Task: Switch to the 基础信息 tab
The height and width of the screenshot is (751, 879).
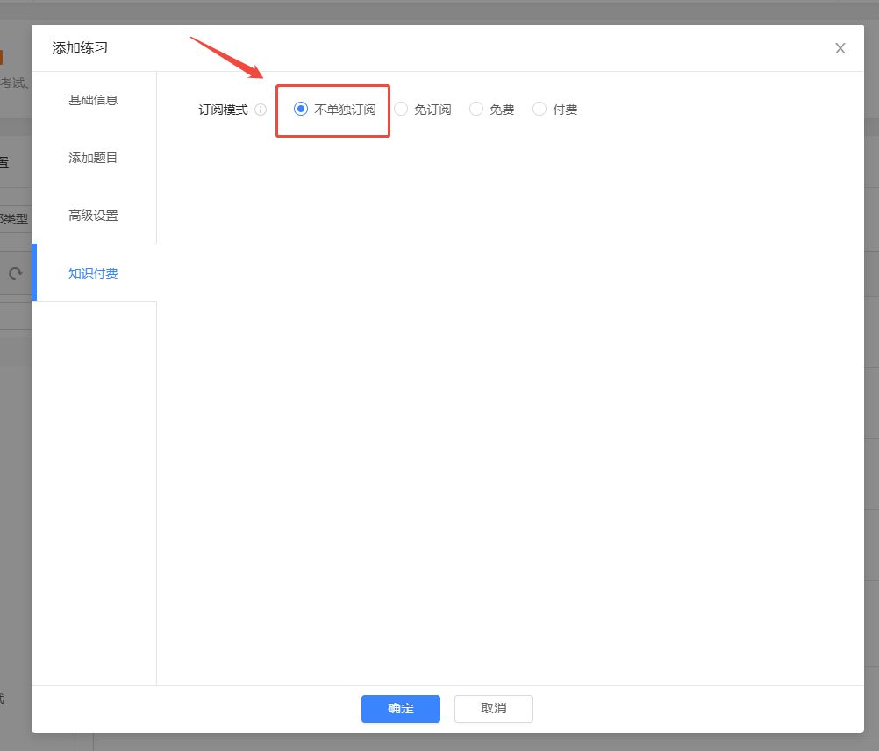Action: [x=93, y=100]
